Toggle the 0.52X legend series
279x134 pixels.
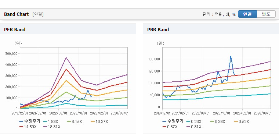click(x=241, y=121)
